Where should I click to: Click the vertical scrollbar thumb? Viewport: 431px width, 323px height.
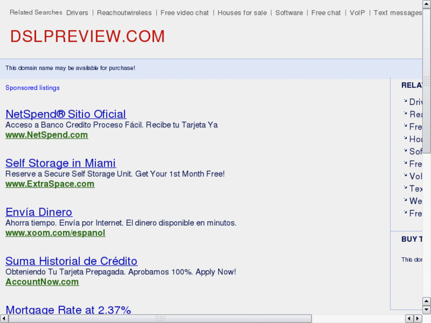click(x=426, y=81)
